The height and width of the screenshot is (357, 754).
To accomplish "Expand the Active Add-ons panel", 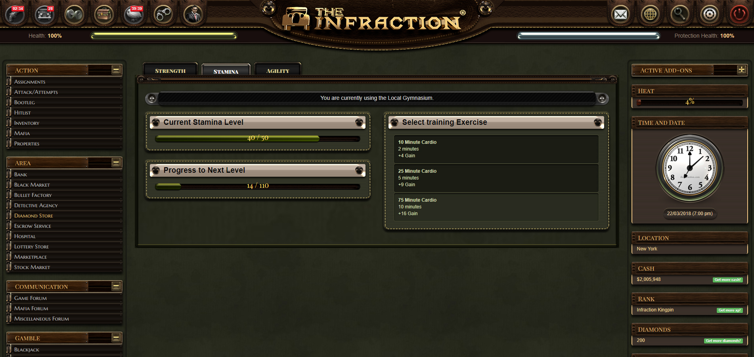I will click(x=741, y=70).
